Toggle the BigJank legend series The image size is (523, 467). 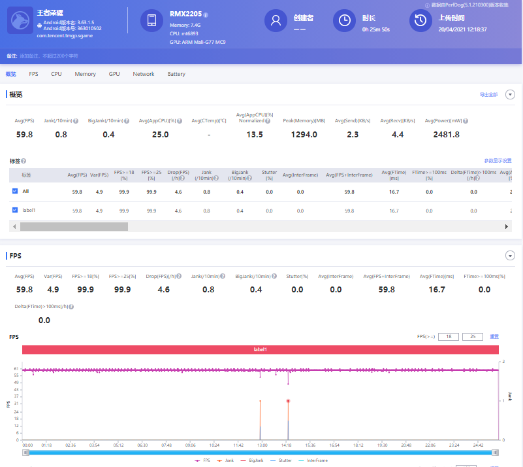click(252, 460)
